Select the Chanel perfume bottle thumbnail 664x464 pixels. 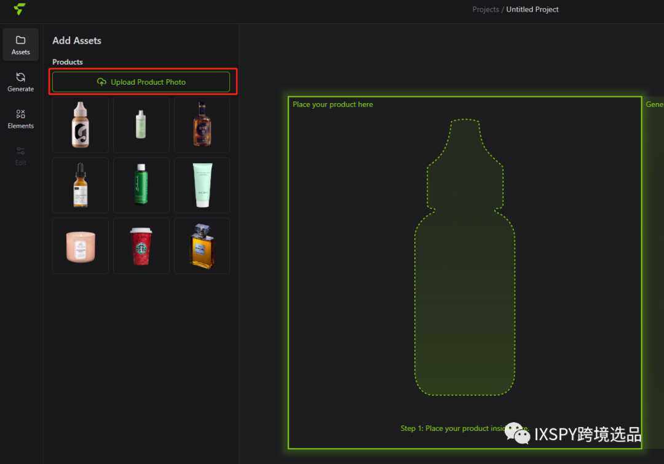point(202,246)
